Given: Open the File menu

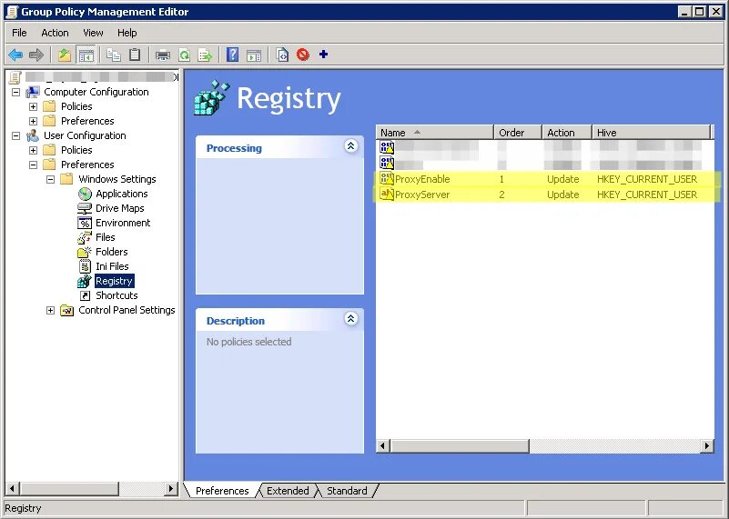Looking at the screenshot, I should click(x=19, y=33).
